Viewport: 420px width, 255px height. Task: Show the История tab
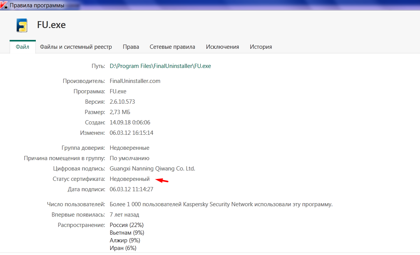(261, 47)
